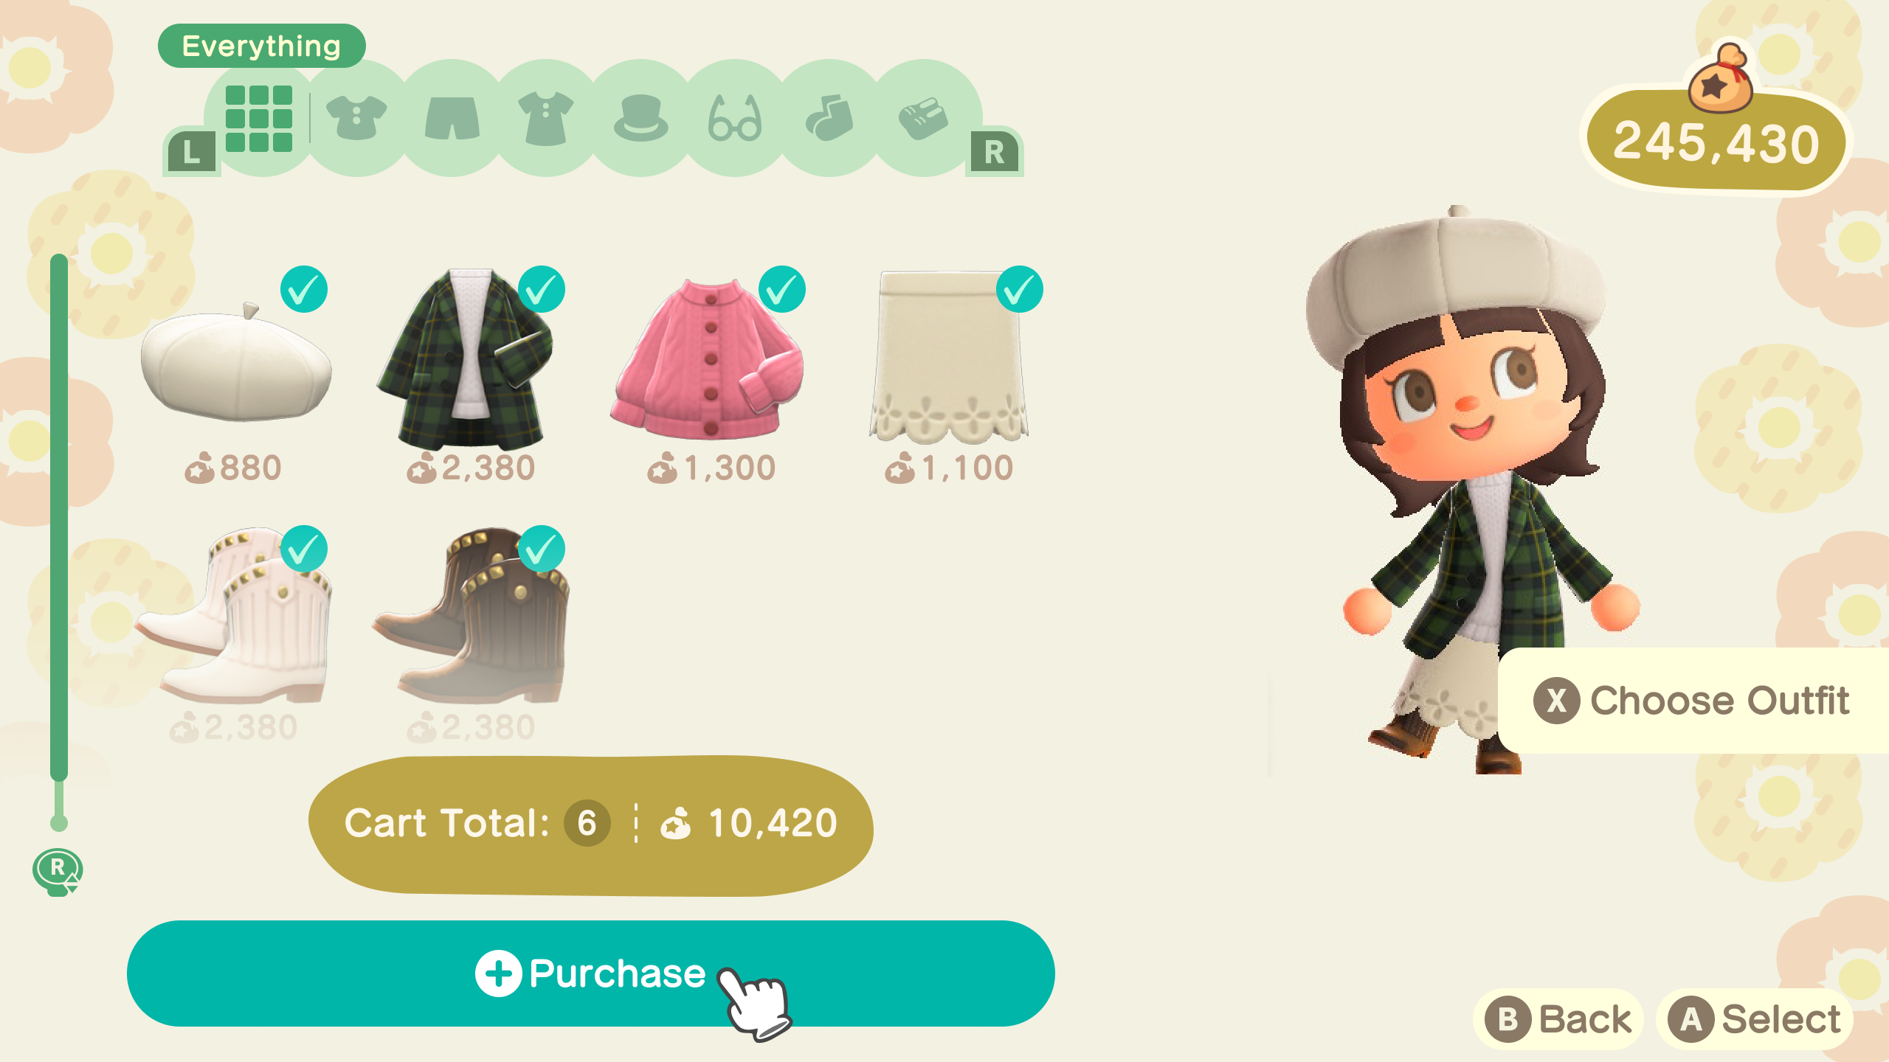
Task: Uncheck the white beret item
Action: point(303,289)
